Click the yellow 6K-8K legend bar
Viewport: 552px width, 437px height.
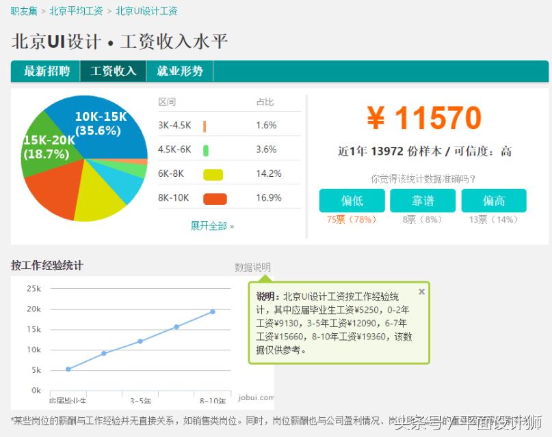click(x=213, y=174)
